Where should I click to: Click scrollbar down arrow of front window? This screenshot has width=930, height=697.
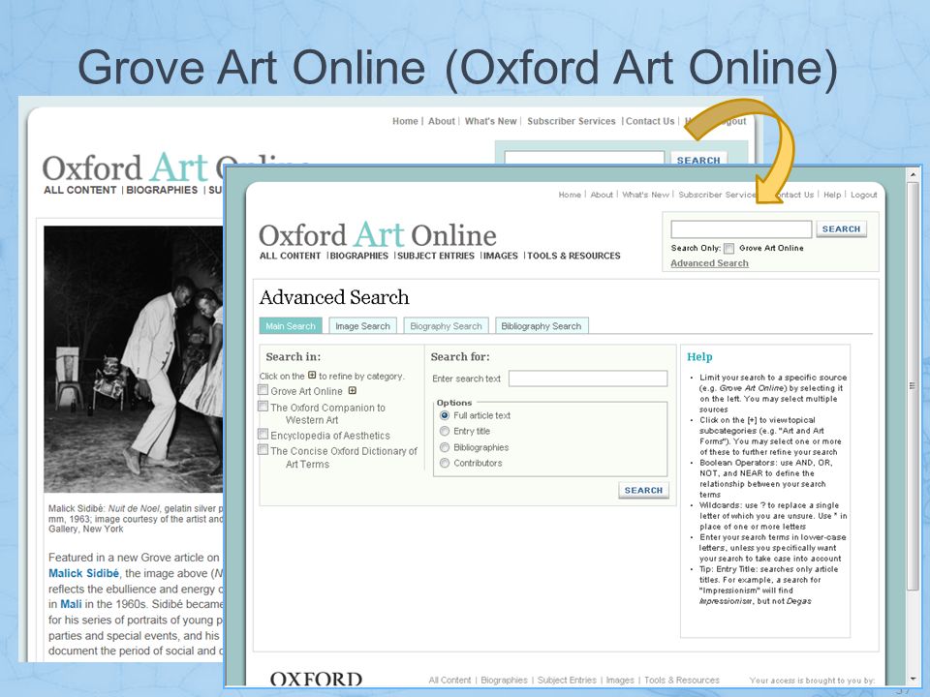[913, 678]
